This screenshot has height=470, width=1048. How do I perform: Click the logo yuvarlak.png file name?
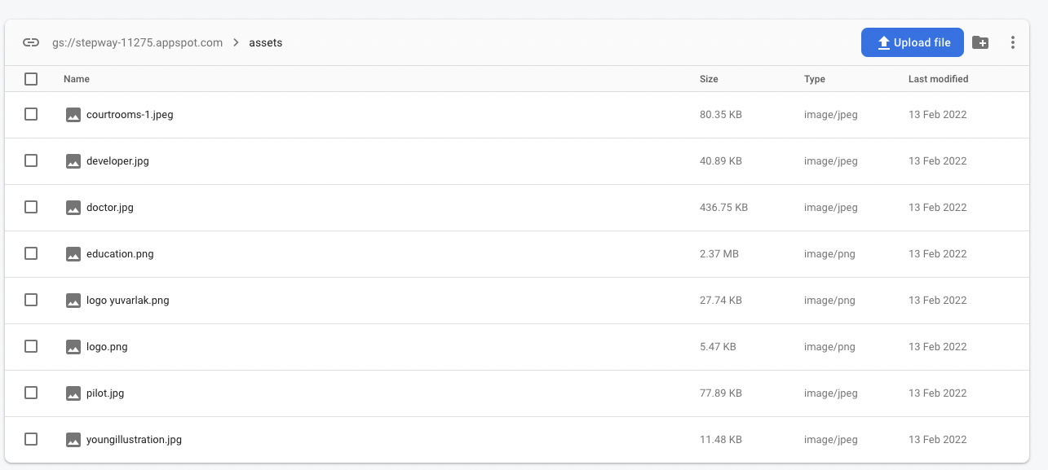click(128, 301)
